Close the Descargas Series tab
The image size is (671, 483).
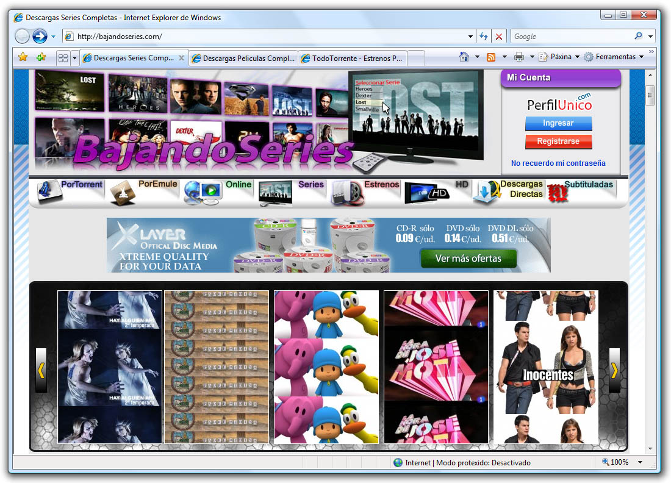pos(181,58)
